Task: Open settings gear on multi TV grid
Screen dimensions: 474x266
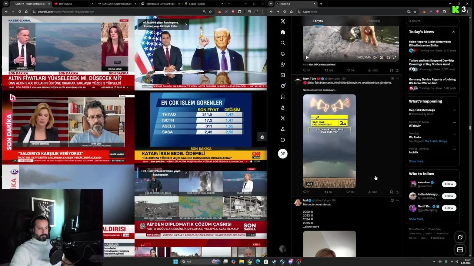Action: coord(262,137)
